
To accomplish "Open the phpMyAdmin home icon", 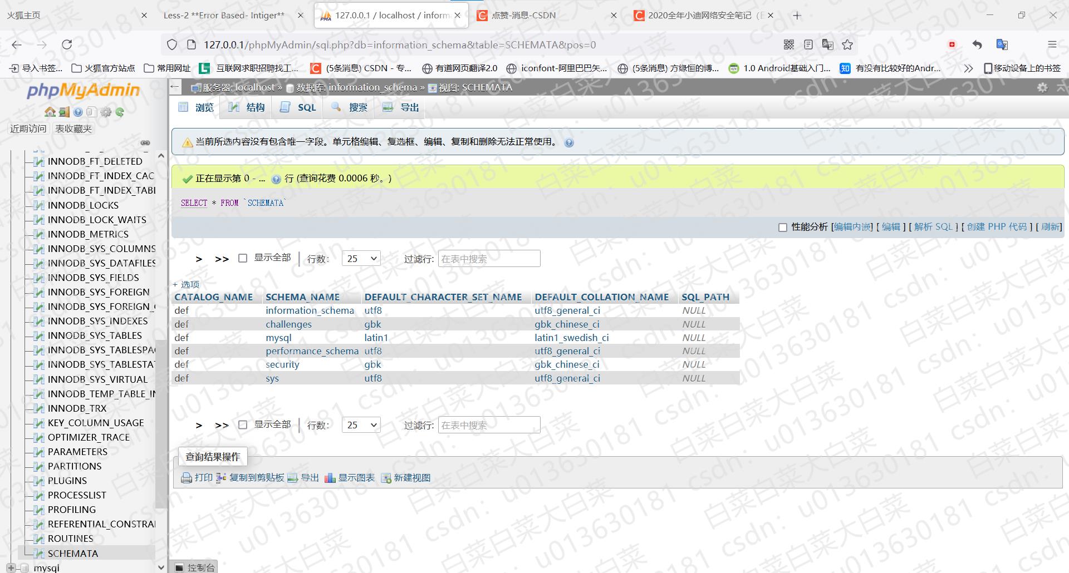I will (50, 112).
